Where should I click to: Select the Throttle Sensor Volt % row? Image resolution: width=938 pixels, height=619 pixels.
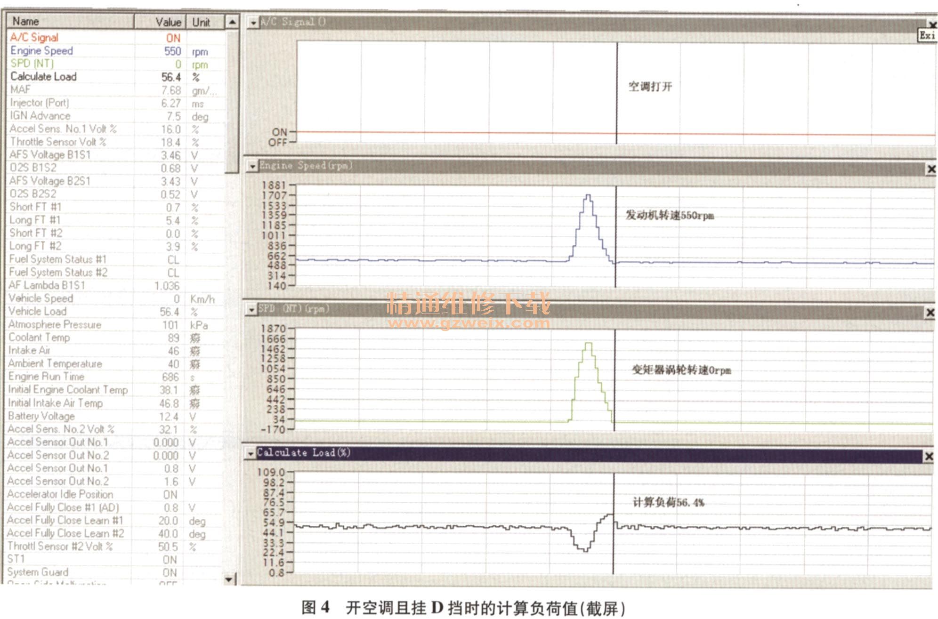[x=116, y=142]
